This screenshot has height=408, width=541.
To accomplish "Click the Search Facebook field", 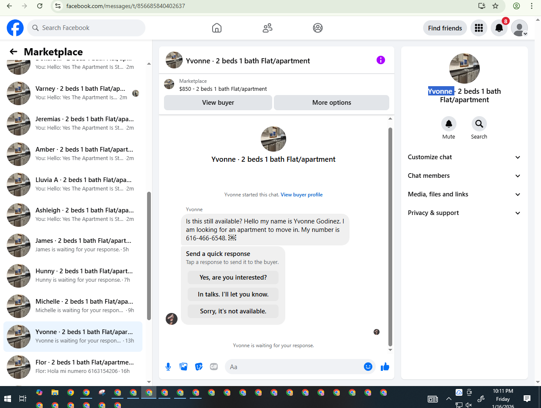I will (x=86, y=28).
